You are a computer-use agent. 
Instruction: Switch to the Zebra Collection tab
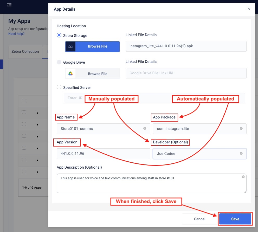[x=25, y=51]
